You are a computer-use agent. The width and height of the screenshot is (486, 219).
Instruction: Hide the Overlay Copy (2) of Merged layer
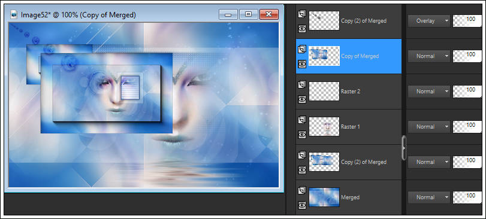pyautogui.click(x=302, y=29)
